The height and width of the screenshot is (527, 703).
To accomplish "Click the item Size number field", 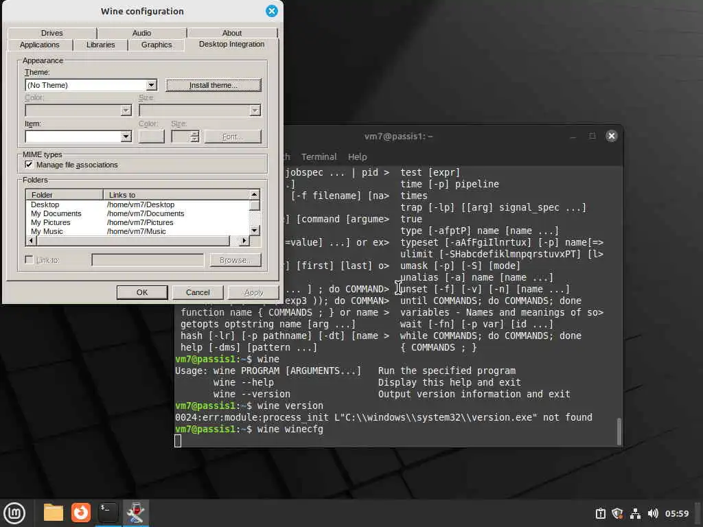I will [x=181, y=137].
